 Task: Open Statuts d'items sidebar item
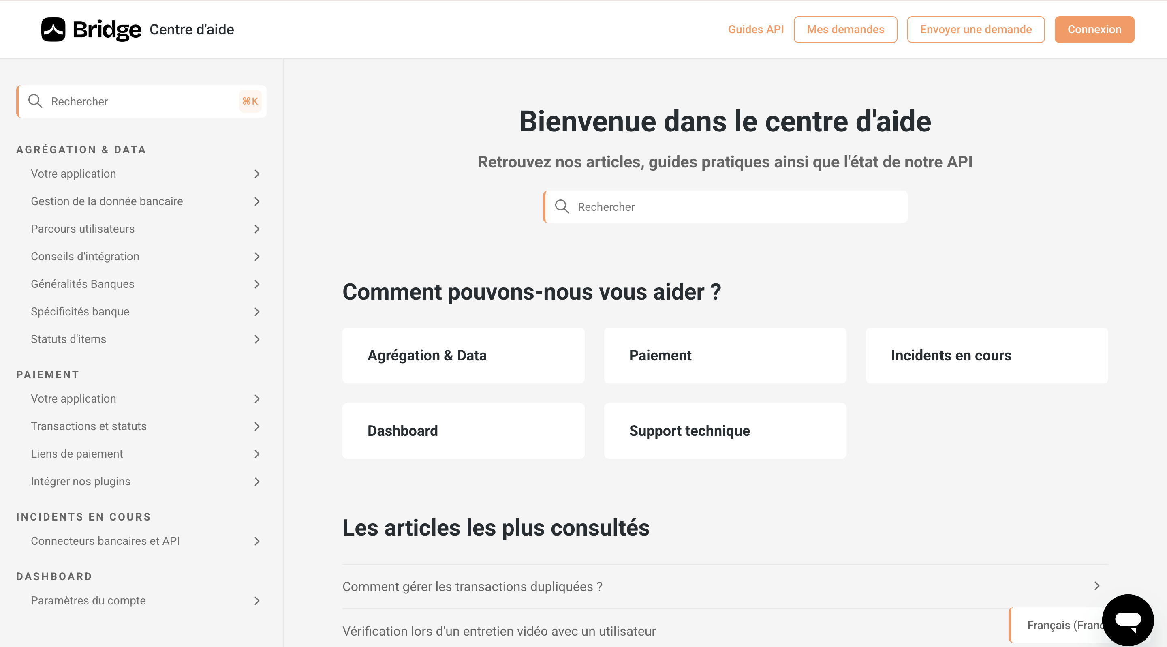[x=68, y=339]
